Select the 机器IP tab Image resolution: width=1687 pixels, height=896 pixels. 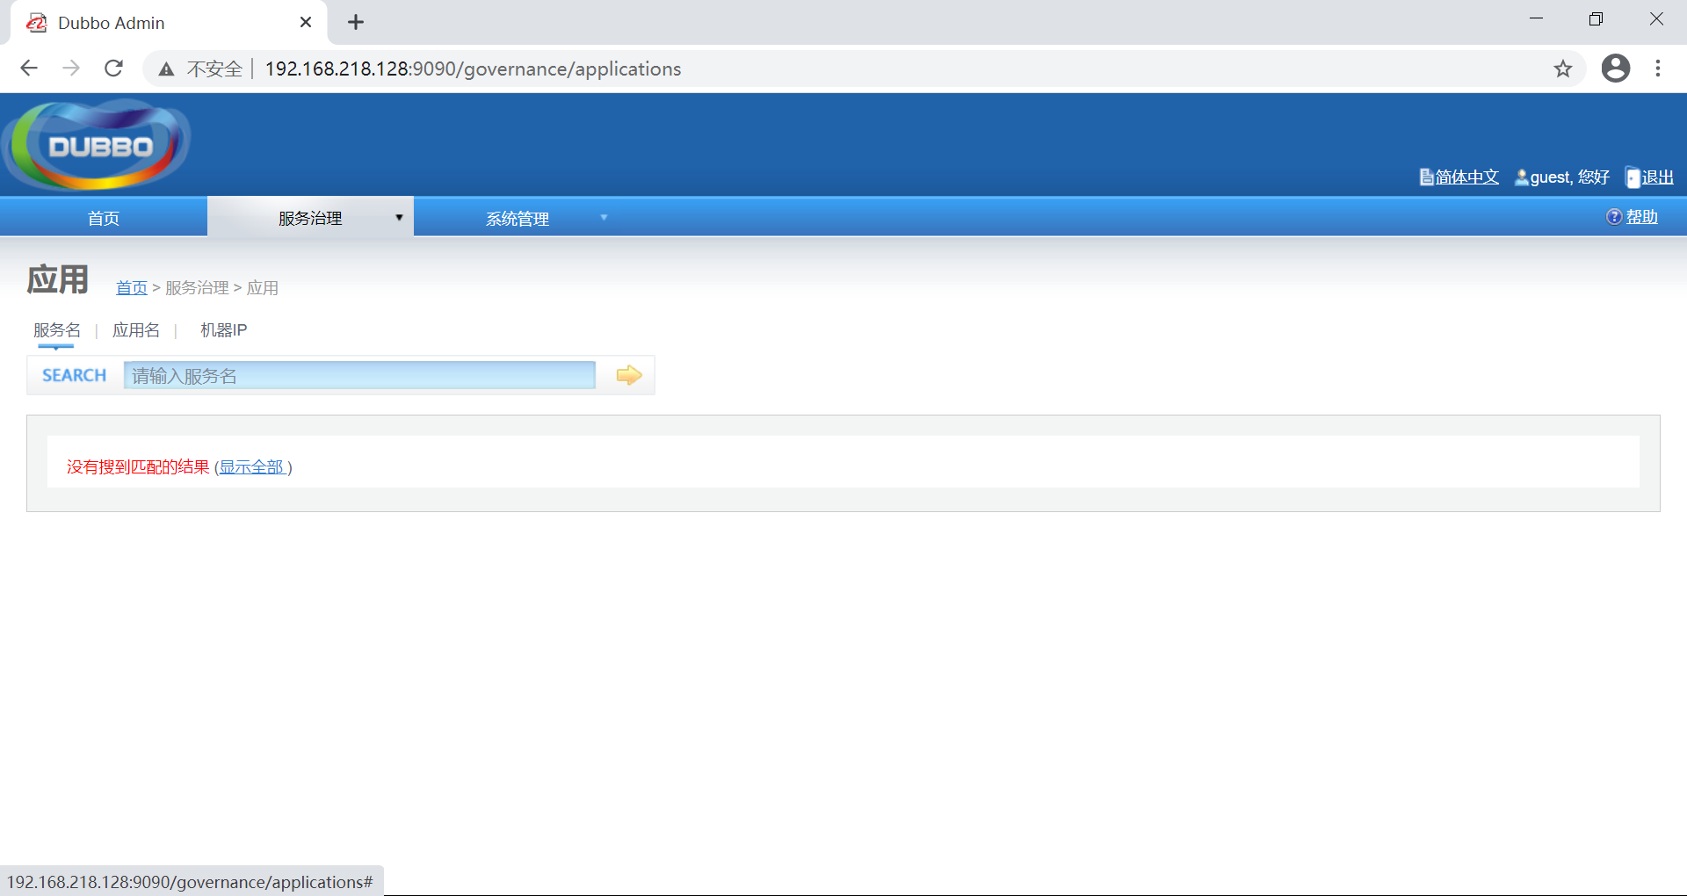222,330
